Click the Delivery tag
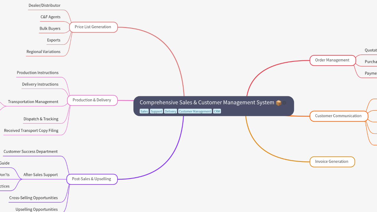Image resolution: width=377 pixels, height=212 pixels. [x=170, y=111]
